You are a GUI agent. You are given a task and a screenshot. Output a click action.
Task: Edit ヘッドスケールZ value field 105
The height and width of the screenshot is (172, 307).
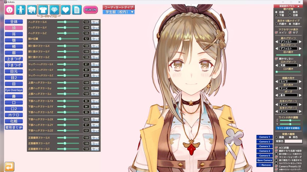click(86, 33)
